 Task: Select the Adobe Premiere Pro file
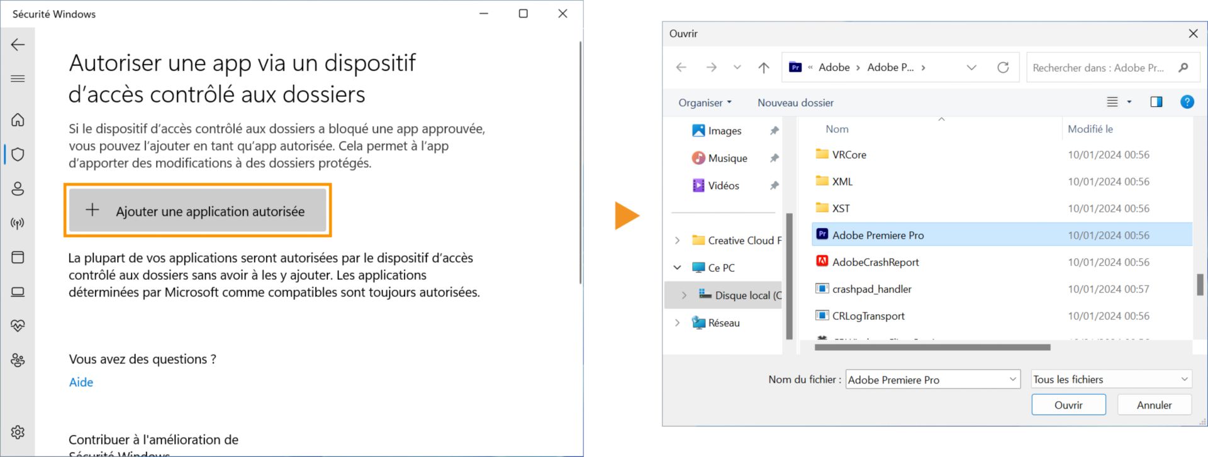point(1002,235)
